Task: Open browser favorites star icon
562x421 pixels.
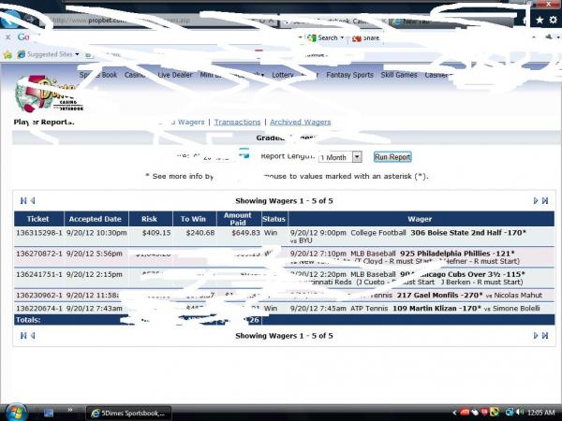Action: (540, 20)
